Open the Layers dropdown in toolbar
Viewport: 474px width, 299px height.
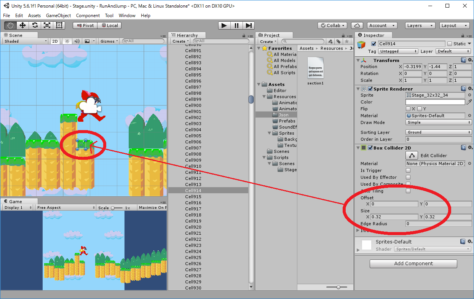[x=420, y=25]
